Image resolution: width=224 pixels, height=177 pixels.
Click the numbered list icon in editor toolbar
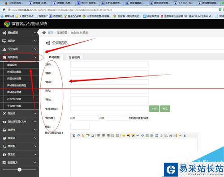click(113, 135)
